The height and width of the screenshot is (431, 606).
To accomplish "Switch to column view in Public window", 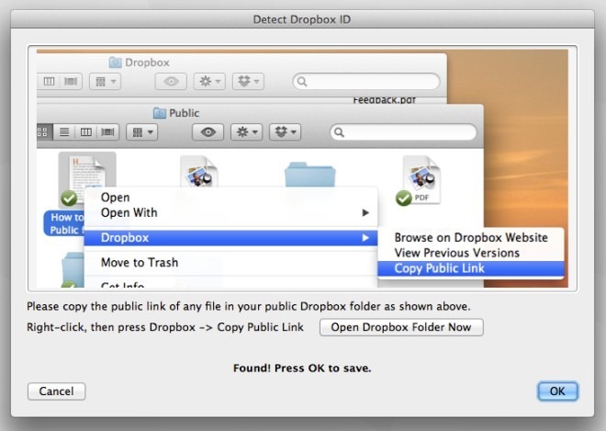I will click(85, 132).
